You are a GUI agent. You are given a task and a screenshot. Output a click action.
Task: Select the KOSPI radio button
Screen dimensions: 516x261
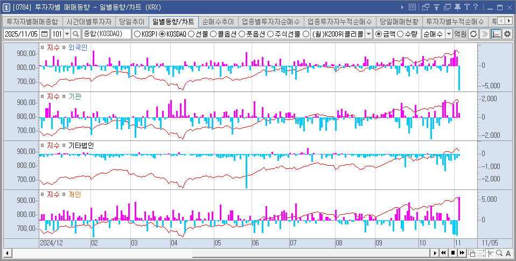[x=137, y=34]
